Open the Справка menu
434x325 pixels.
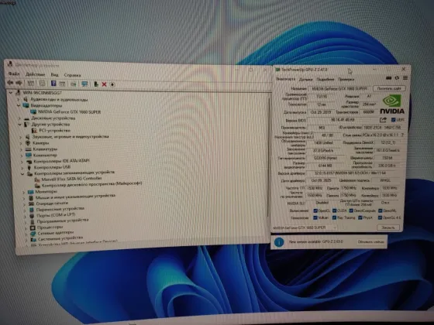[72, 75]
